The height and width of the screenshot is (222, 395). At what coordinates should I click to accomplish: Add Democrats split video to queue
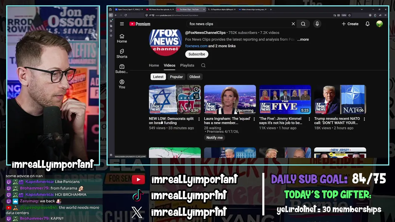click(x=196, y=97)
